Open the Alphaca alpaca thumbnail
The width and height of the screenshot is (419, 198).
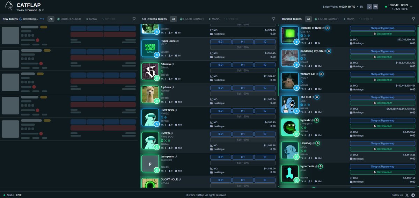[150, 94]
